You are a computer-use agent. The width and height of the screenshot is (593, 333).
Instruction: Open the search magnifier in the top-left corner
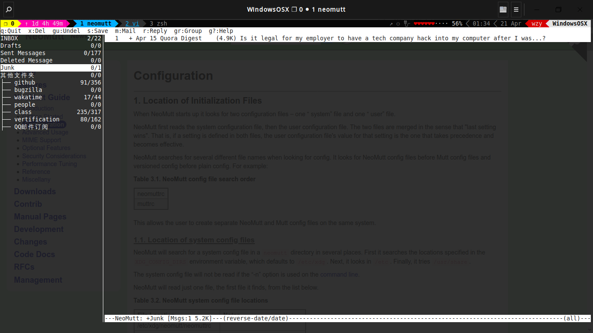pyautogui.click(x=8, y=9)
